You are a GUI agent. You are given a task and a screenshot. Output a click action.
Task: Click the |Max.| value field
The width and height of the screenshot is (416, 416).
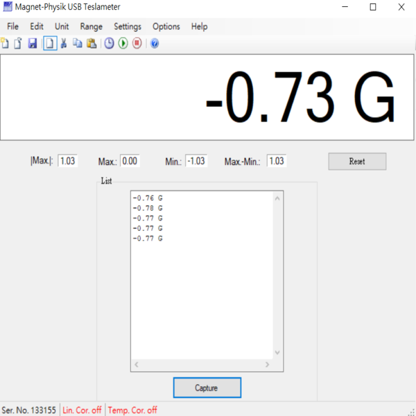[x=67, y=161]
